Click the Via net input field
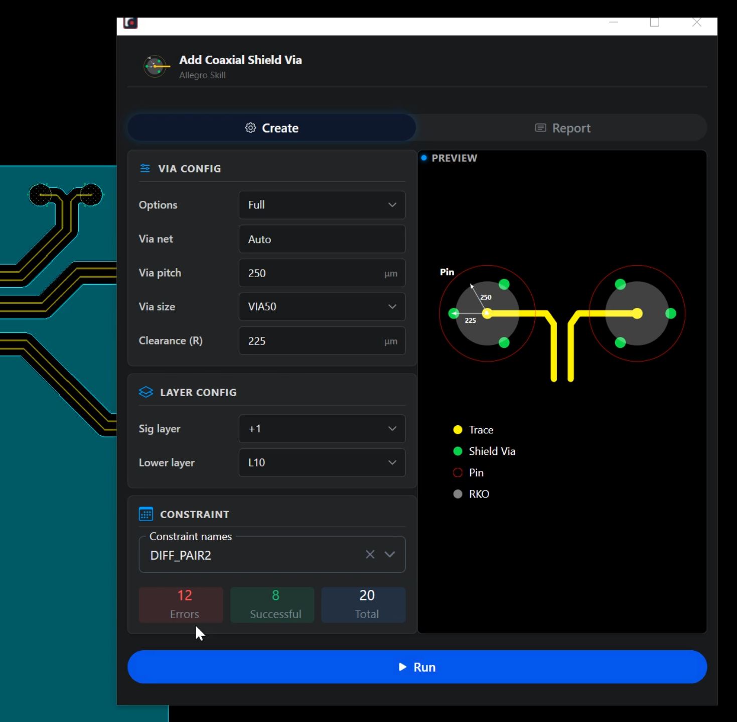Image resolution: width=737 pixels, height=722 pixels. pyautogui.click(x=322, y=239)
